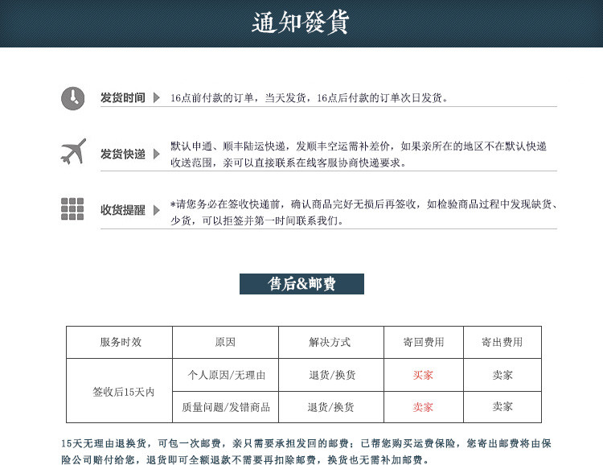Image resolution: width=603 pixels, height=465 pixels.
Task: Click the 服务时效 table header cell
Action: [x=120, y=342]
